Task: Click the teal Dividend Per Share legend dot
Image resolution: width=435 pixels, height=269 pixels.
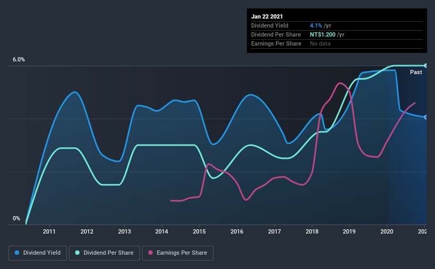Action: (77, 253)
